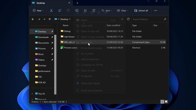Open Downloads in navigation pane
The width and height of the screenshot is (196, 110).
(43, 37)
